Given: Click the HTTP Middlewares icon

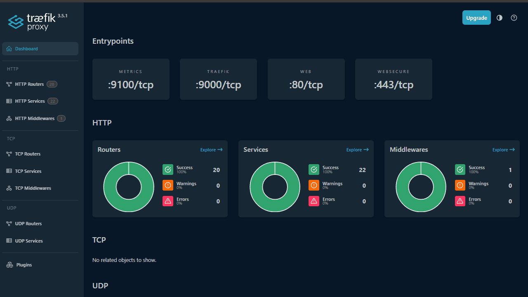Looking at the screenshot, I should (9, 118).
